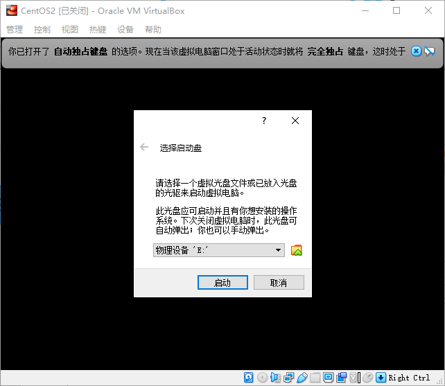The image size is (445, 386).
Task: Open the 视图 menu
Action: tap(70, 29)
